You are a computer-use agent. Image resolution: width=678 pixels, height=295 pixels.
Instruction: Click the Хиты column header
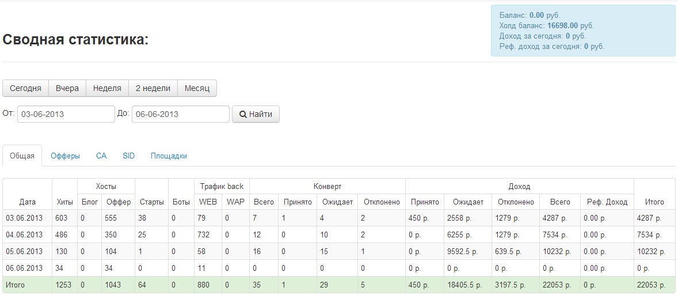click(64, 202)
